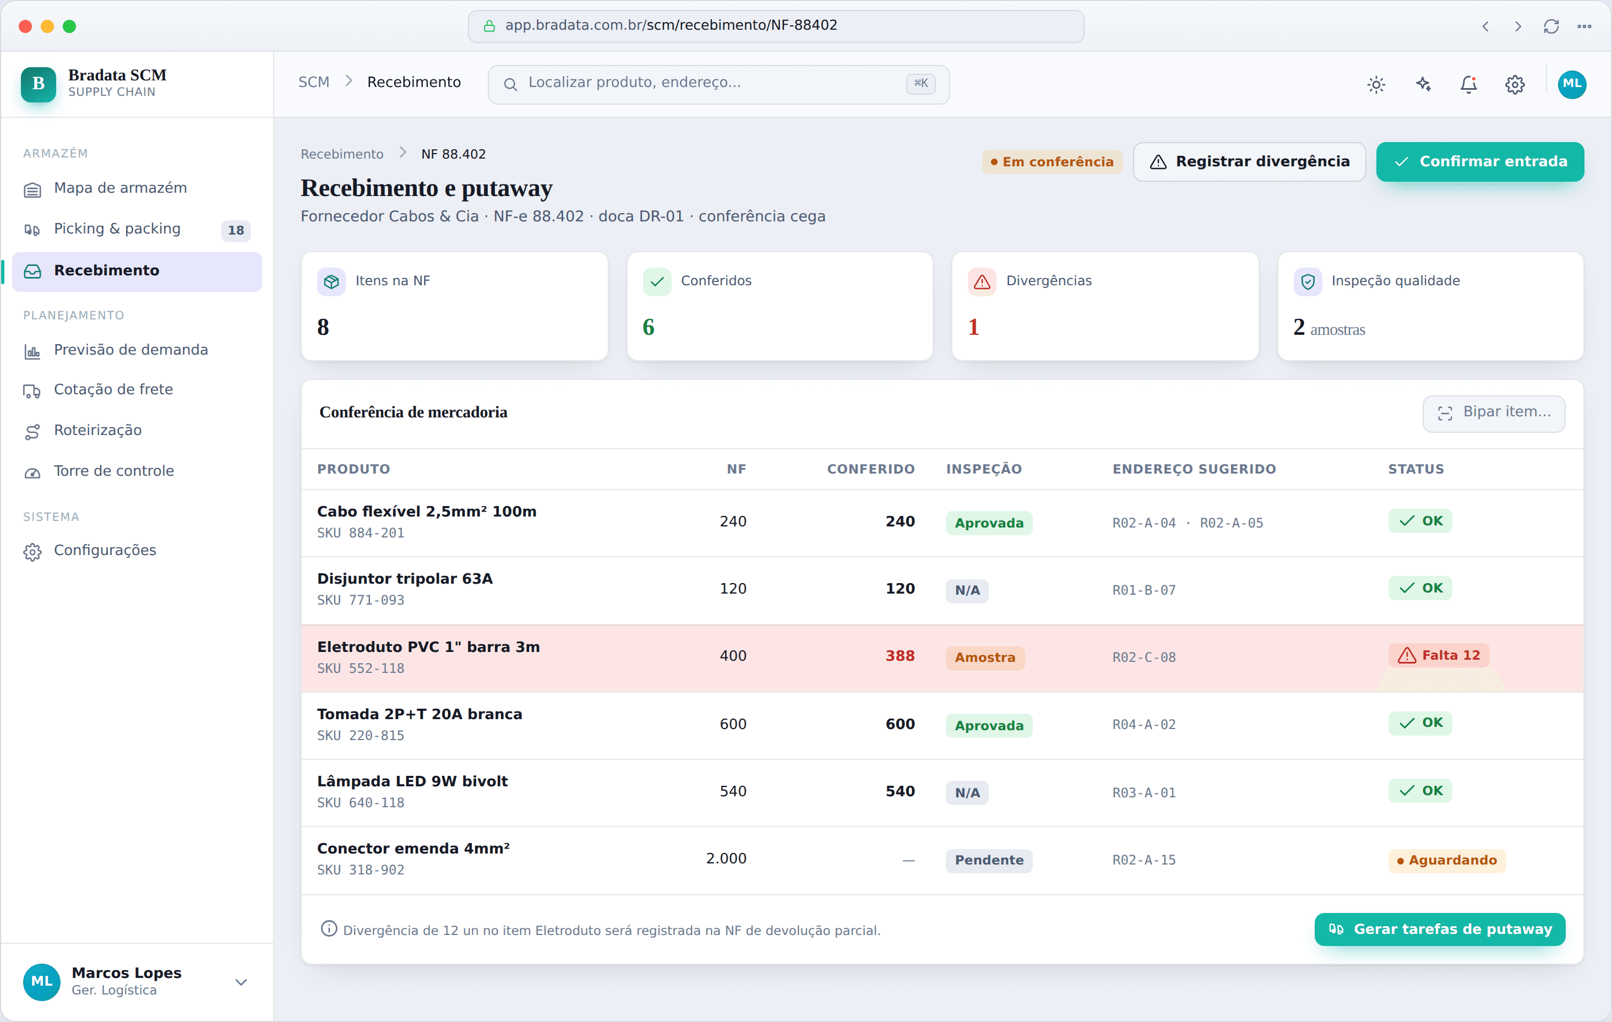Click SCM breadcrumb link in header
The image size is (1612, 1022).
[314, 83]
